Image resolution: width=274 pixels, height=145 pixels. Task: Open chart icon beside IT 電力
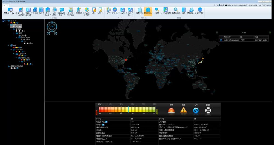[x=104, y=124]
